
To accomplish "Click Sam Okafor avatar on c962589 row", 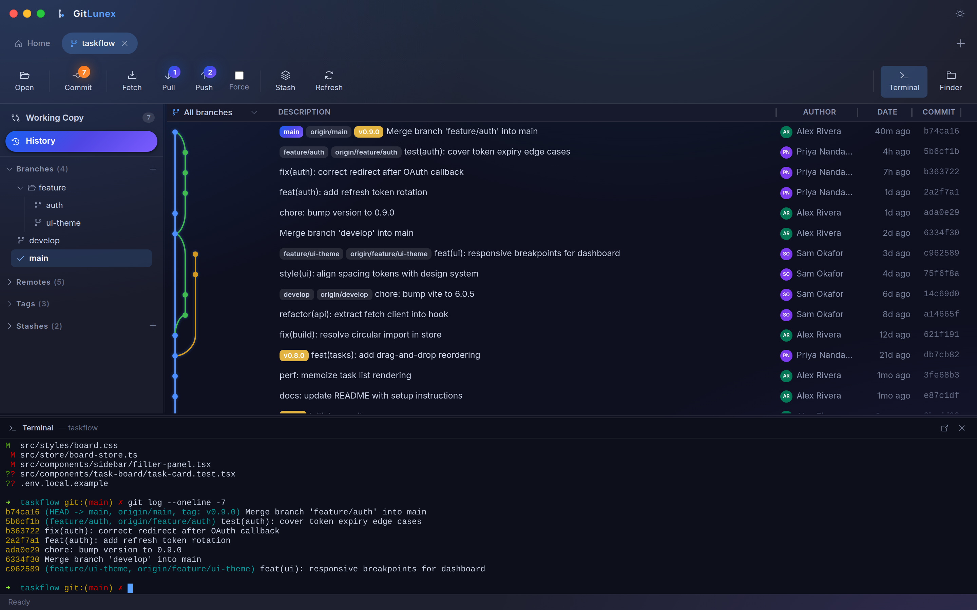I will [x=786, y=254].
